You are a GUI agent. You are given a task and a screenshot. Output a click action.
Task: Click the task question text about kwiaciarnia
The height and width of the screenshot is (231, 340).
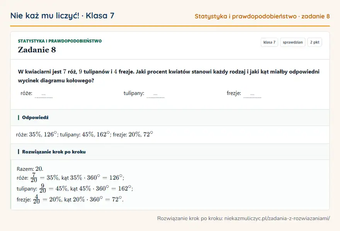tap(169, 76)
